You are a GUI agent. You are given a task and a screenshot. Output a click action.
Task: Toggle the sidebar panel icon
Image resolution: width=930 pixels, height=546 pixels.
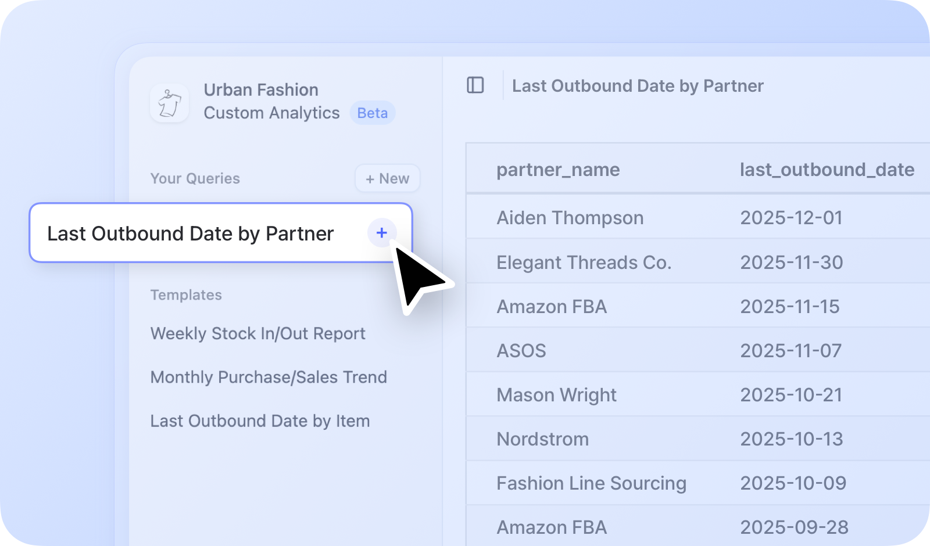(475, 85)
